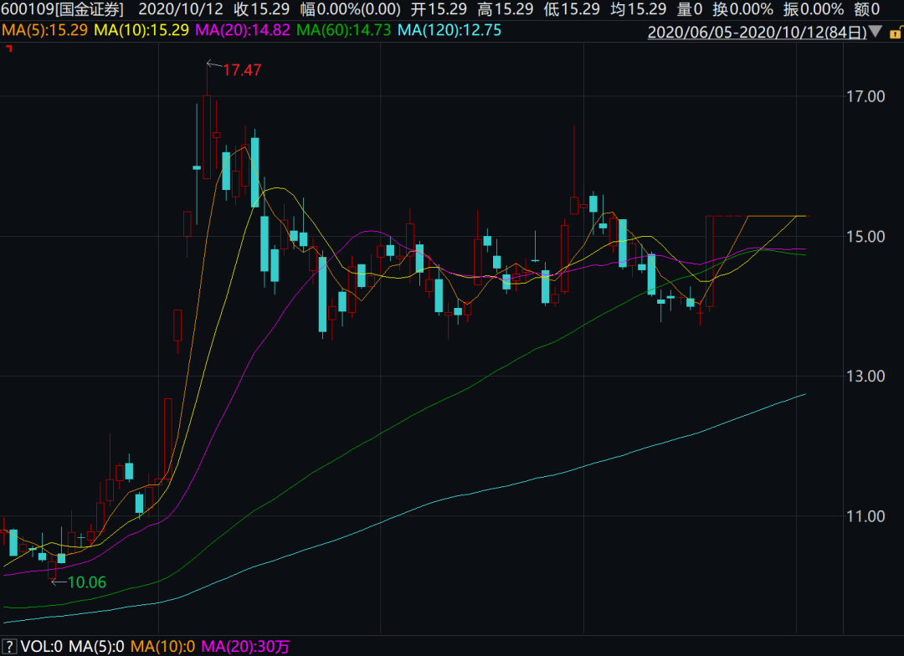Click the 600109 stock name title
The height and width of the screenshot is (656, 904).
coord(62,10)
